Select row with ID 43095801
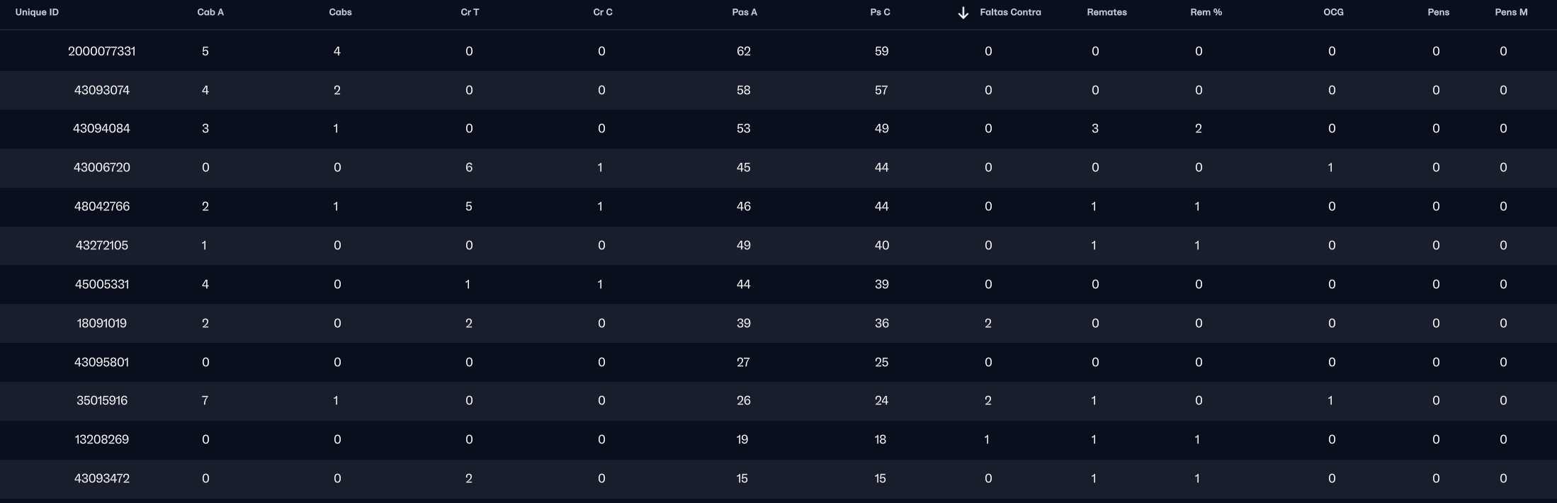This screenshot has width=1557, height=503. (x=778, y=363)
